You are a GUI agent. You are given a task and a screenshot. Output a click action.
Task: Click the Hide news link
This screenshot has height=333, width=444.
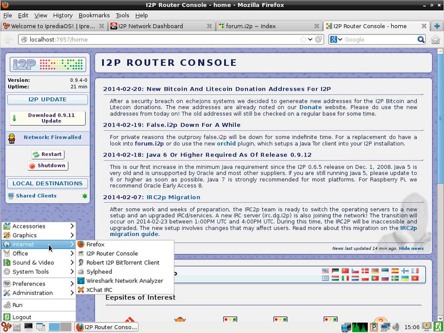coord(411,248)
